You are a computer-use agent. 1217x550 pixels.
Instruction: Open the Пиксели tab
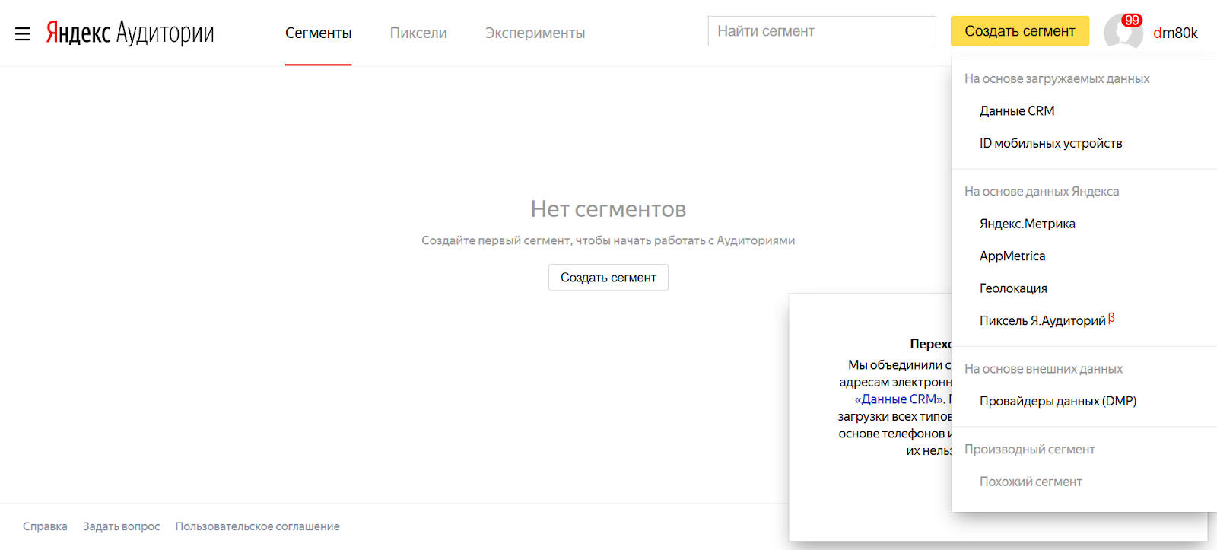[x=418, y=33]
